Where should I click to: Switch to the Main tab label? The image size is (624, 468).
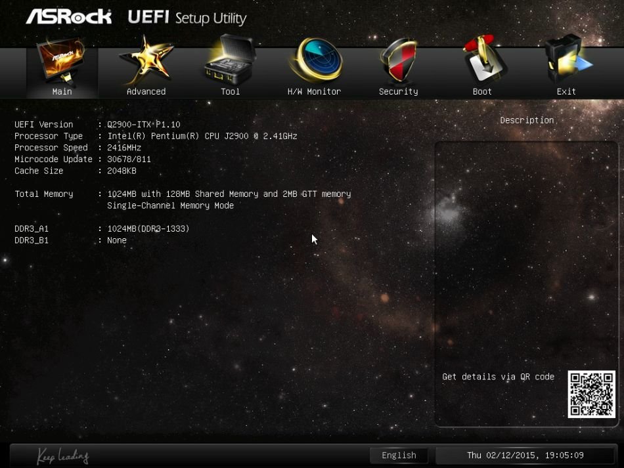point(62,91)
